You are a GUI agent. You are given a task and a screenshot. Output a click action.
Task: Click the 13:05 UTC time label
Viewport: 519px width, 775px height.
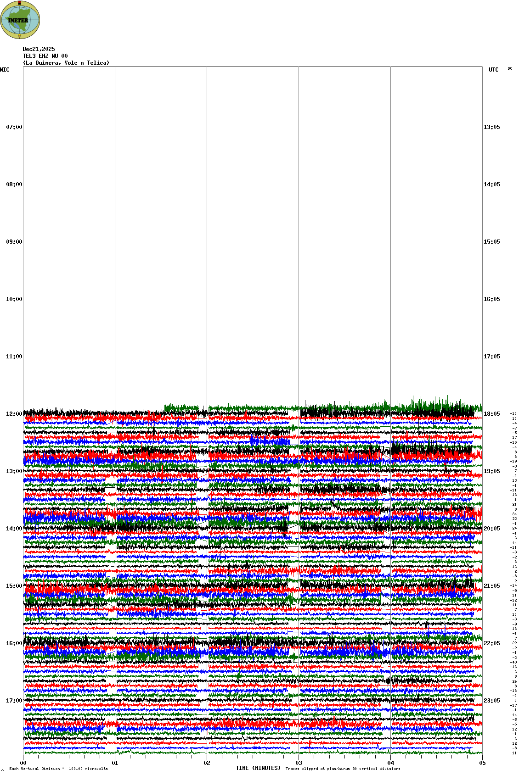(491, 127)
